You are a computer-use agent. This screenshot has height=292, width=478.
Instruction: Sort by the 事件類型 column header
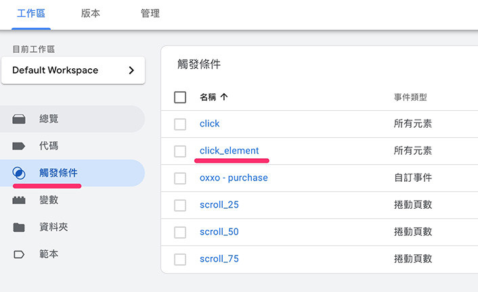point(410,97)
